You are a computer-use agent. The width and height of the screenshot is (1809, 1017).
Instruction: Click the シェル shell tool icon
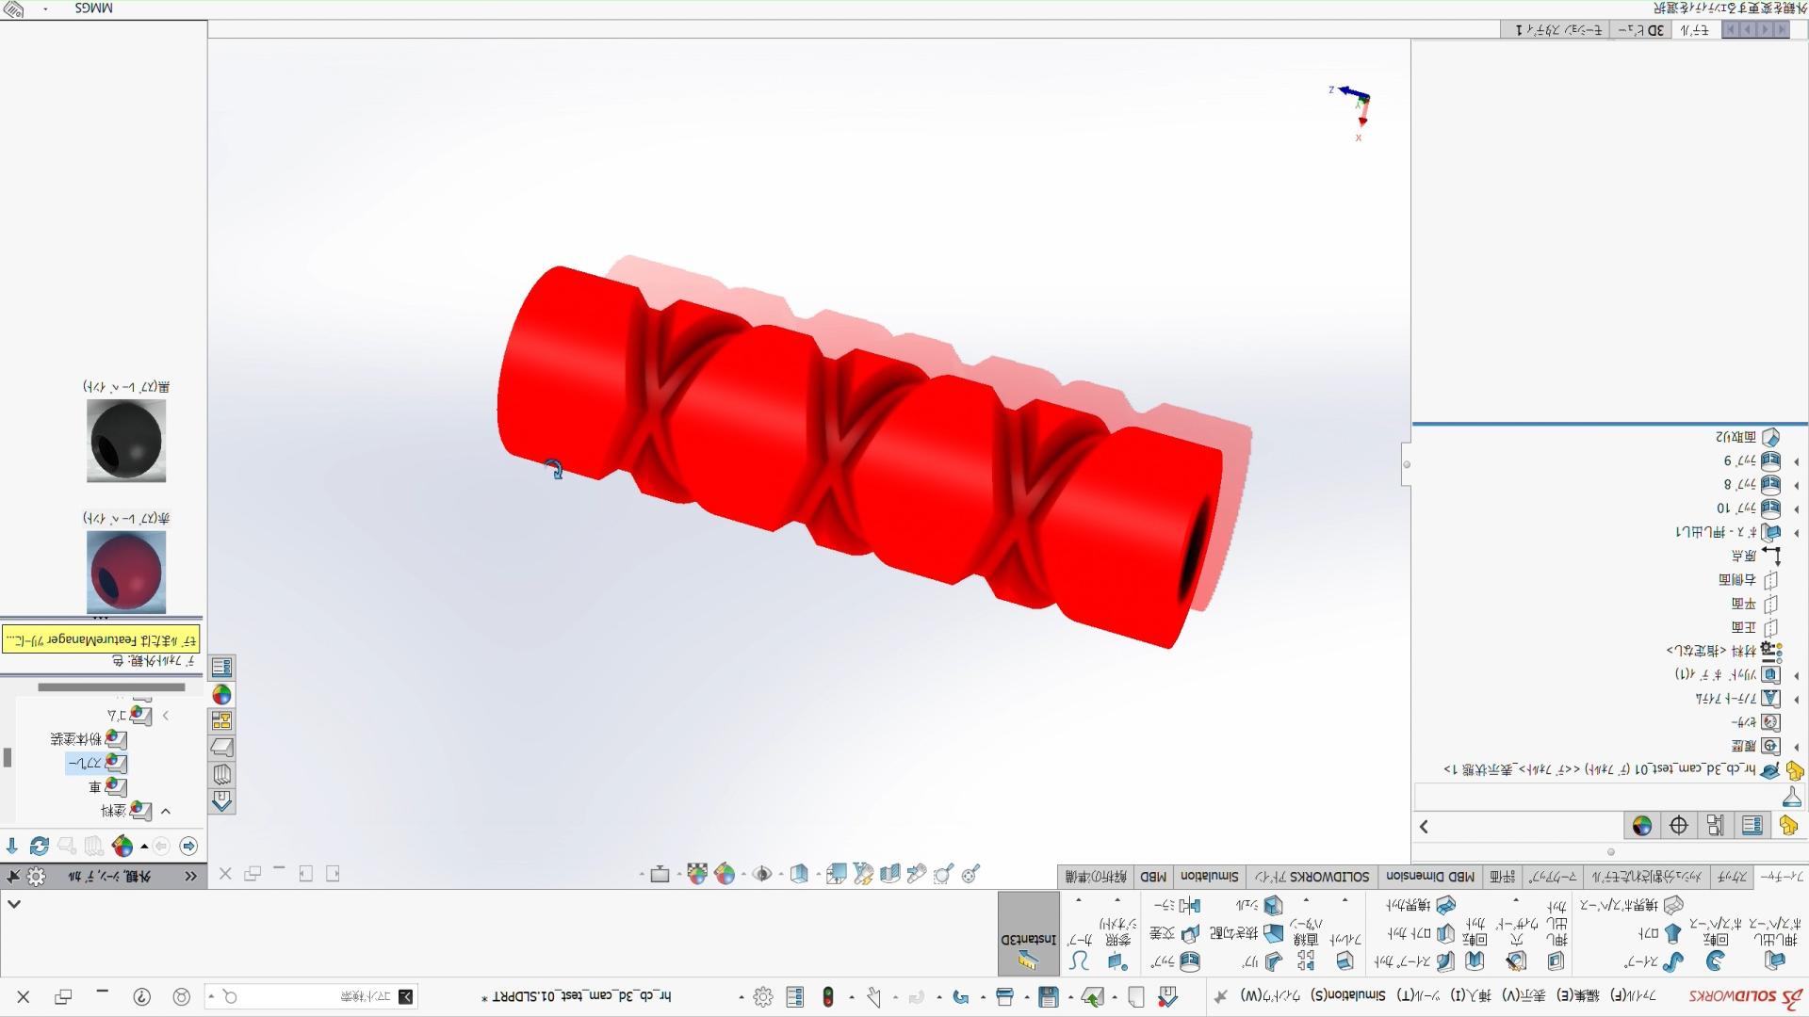[1274, 905]
